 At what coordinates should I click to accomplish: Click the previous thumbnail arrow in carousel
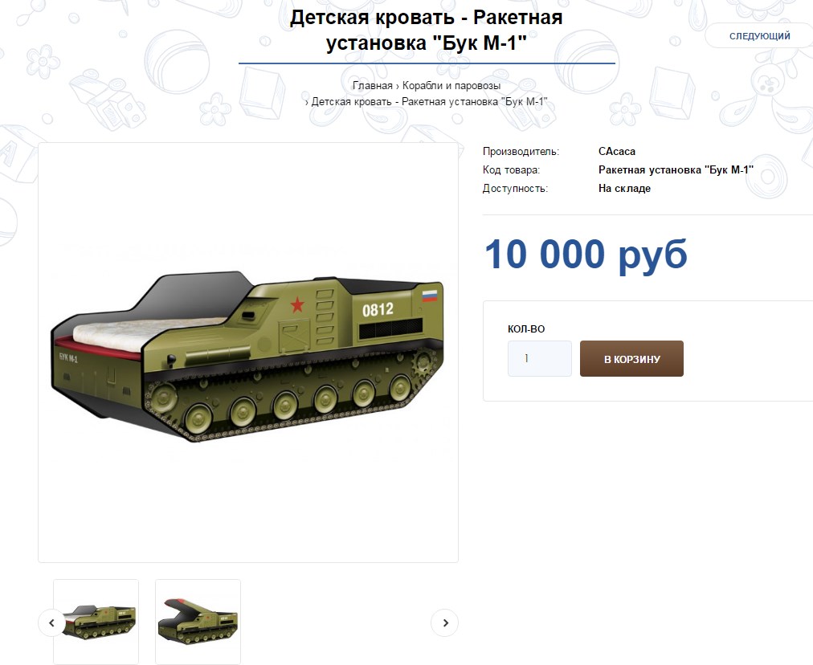tap(51, 622)
